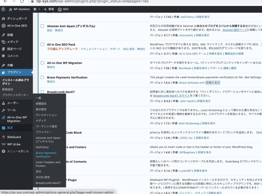Choose Breadcrumb NavXT in the settings flyout
262x194 pixels.
pyautogui.click(x=48, y=183)
